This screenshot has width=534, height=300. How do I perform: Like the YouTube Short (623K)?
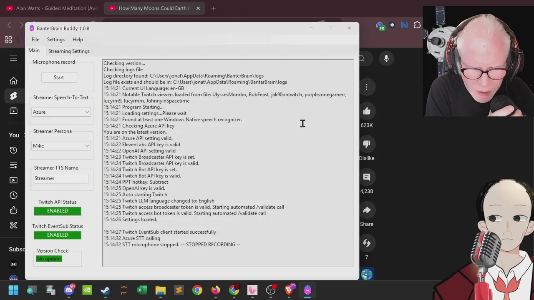tap(367, 111)
